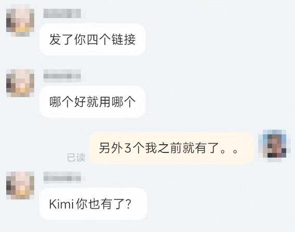Click the question mark in last message
Image resolution: width=295 pixels, height=232 pixels.
point(128,204)
